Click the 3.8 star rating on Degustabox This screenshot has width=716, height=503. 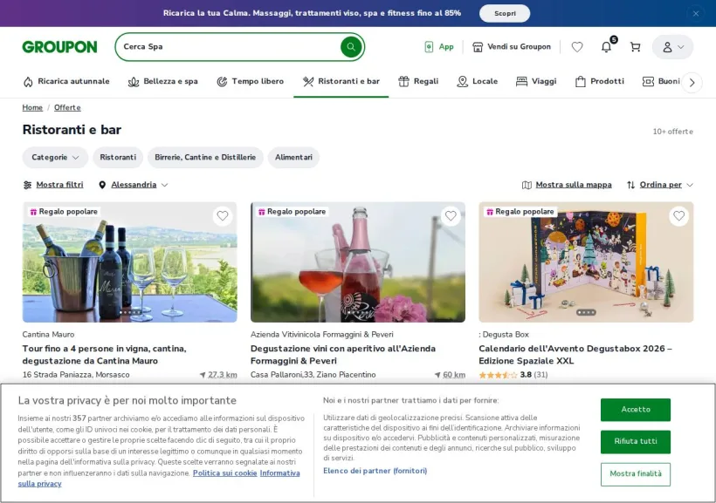tap(513, 375)
